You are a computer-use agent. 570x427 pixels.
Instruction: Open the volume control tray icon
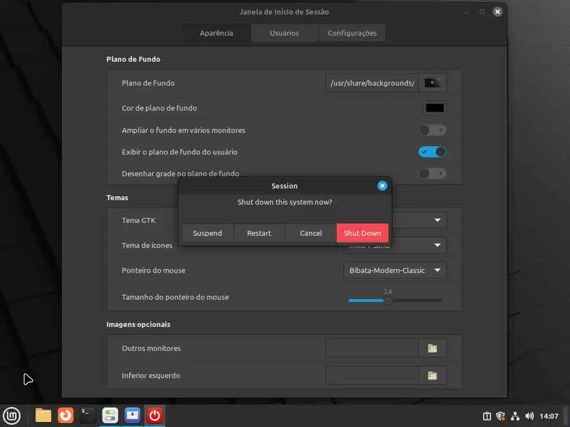pos(529,416)
